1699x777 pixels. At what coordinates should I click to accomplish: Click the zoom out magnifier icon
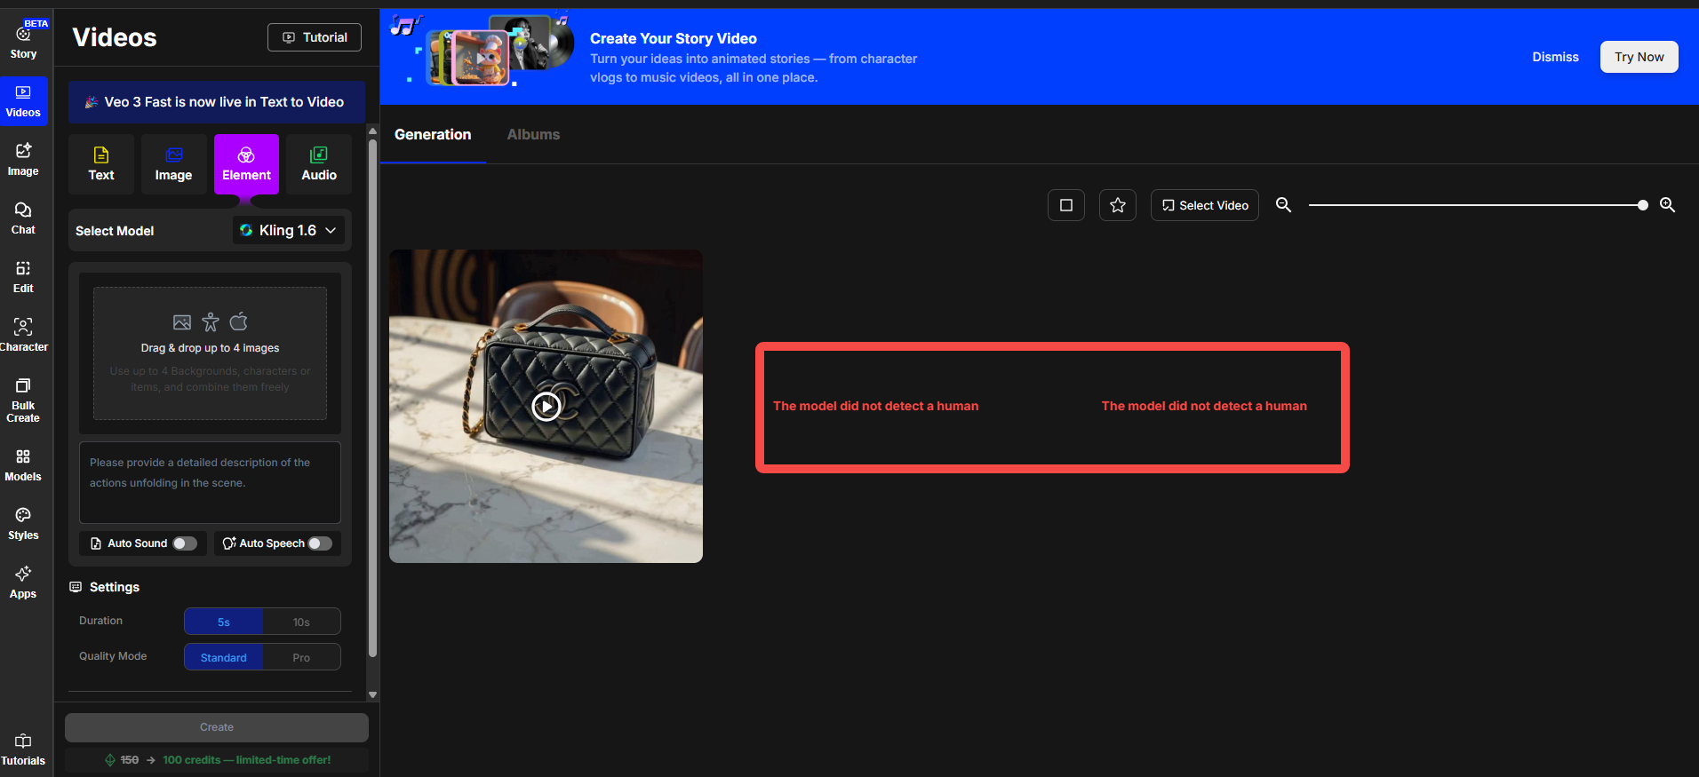[x=1283, y=205]
